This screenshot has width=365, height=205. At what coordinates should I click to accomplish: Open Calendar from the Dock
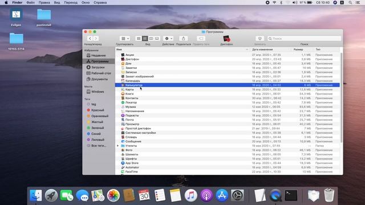point(144,195)
